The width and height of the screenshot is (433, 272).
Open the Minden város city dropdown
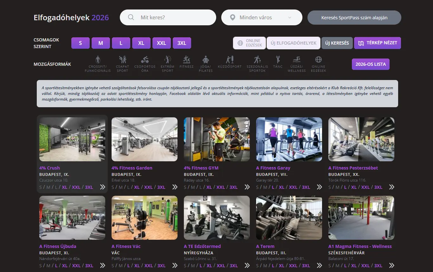pos(262,17)
